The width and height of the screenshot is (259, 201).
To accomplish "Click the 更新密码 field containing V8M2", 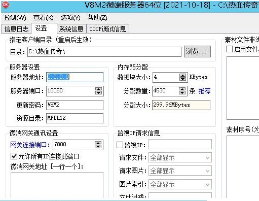I will tap(75, 105).
